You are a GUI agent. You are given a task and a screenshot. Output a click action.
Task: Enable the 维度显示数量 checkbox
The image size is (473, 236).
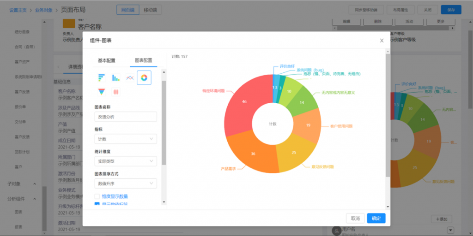97,196
